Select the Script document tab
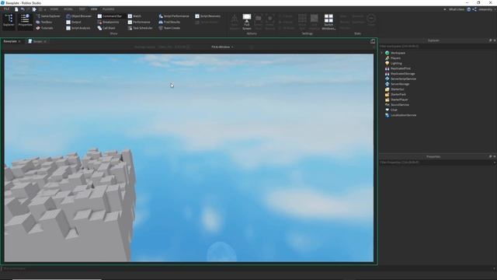 coord(38,41)
